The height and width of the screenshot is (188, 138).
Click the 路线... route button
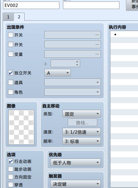tap(82, 122)
